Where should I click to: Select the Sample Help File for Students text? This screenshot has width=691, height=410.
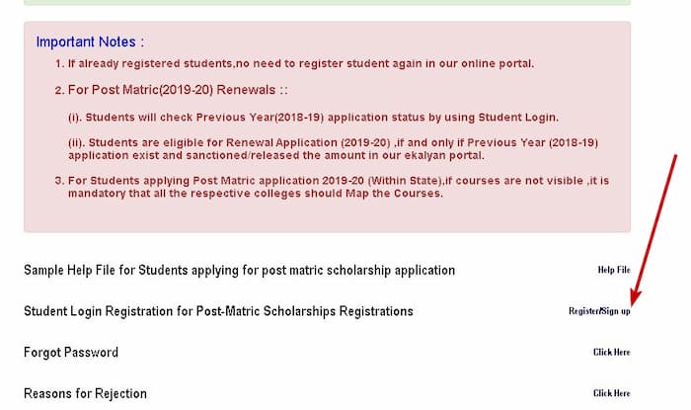tap(239, 270)
